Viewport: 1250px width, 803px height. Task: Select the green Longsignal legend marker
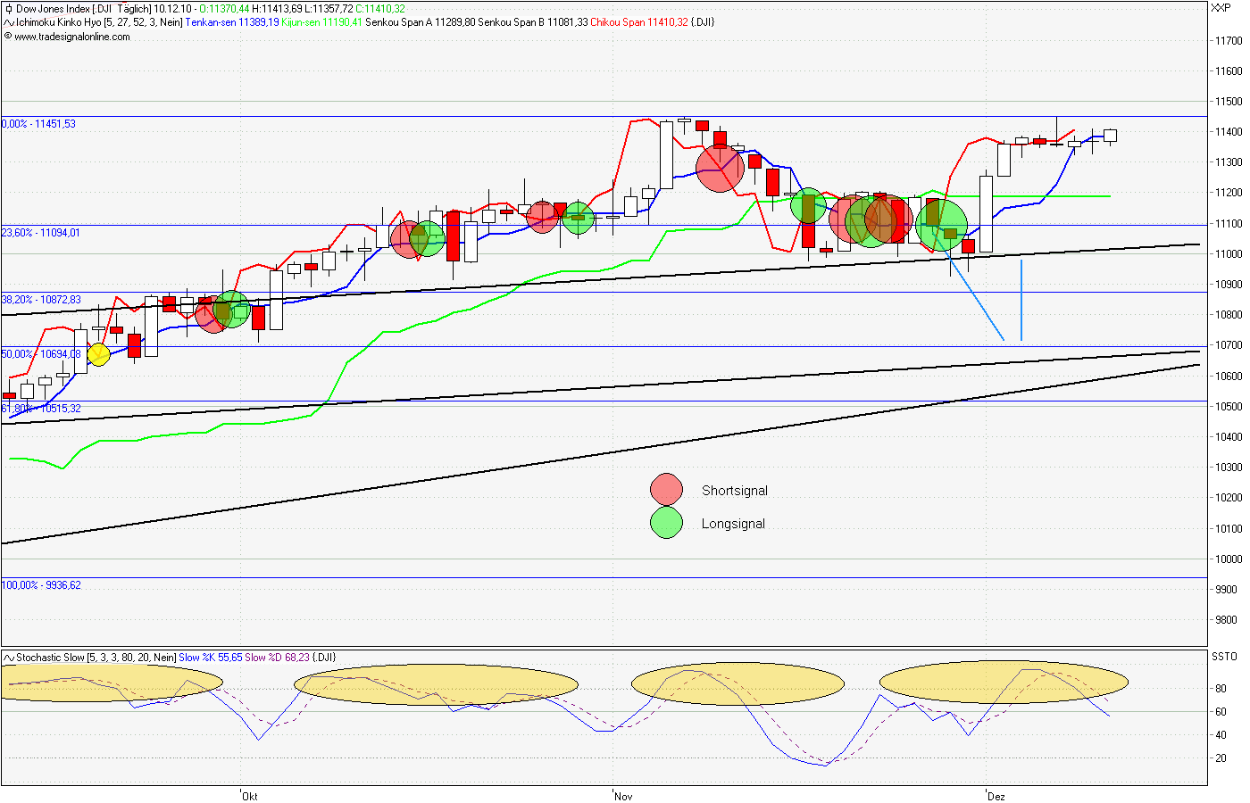(665, 523)
